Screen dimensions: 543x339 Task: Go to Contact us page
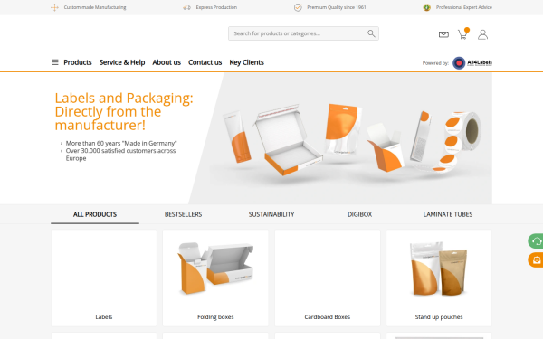(x=205, y=62)
